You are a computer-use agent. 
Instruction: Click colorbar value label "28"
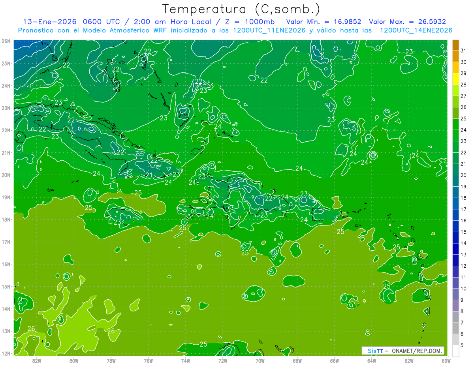pos(463,85)
